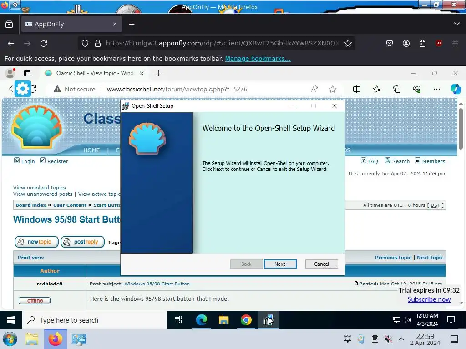Open forum Search link
Screen dimensions: 466x349
(400, 161)
